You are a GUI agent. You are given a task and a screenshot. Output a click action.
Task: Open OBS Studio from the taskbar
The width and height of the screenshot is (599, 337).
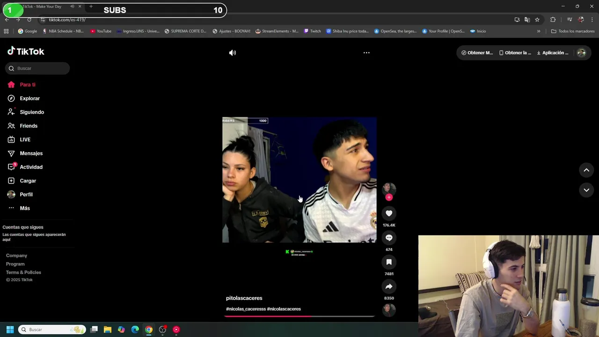[x=162, y=330]
